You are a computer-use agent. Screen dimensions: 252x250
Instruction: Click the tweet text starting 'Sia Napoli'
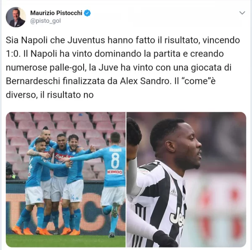[x=123, y=67]
